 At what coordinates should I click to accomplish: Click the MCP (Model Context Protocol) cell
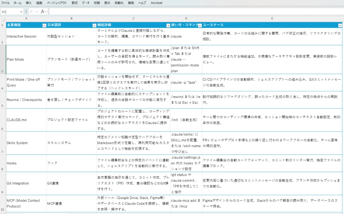(26, 204)
